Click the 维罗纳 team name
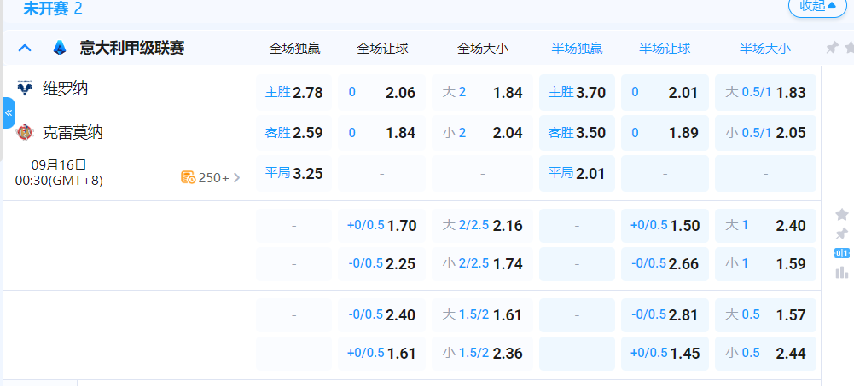854x386 pixels. (x=65, y=88)
